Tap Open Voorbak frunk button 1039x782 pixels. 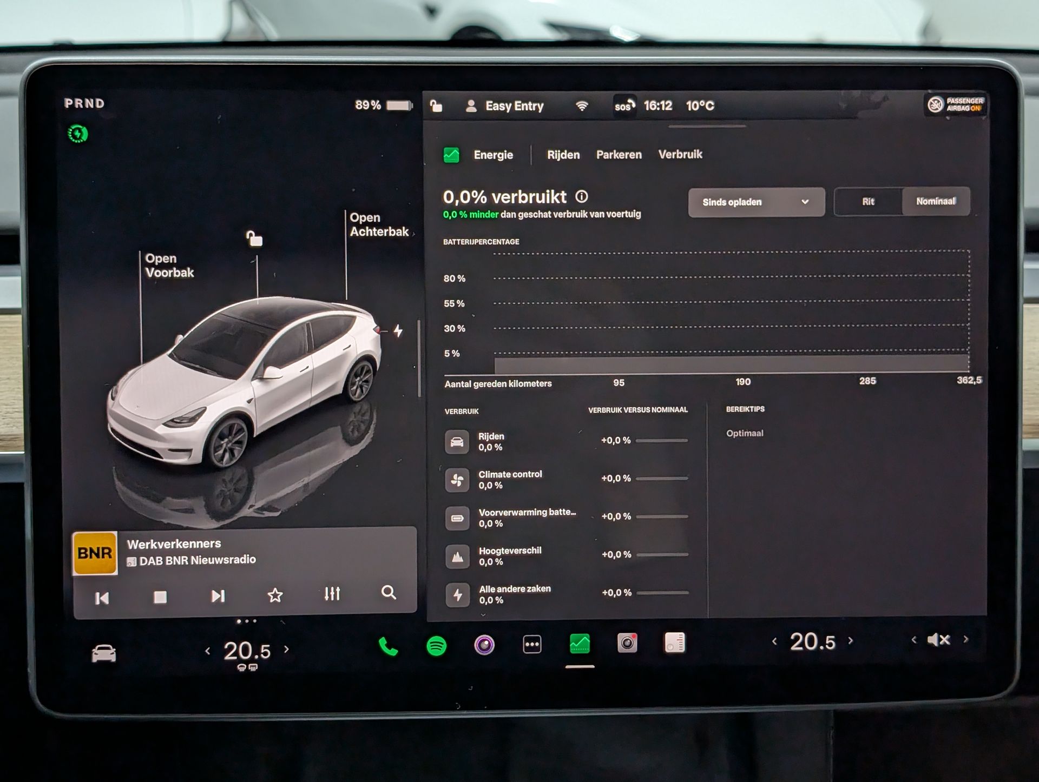(x=169, y=266)
